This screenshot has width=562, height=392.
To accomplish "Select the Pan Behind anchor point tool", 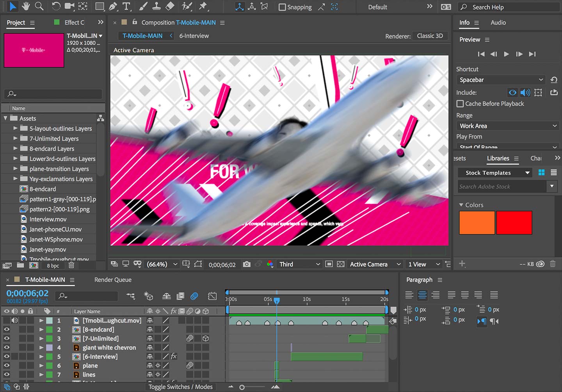I will pos(83,6).
